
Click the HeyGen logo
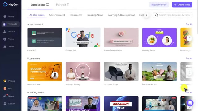click(x=11, y=5)
